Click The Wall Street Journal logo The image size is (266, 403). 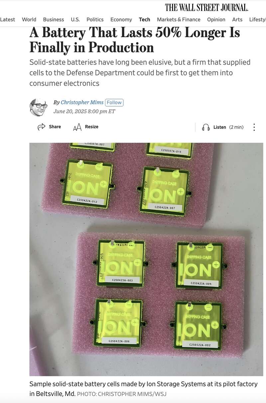pos(206,8)
